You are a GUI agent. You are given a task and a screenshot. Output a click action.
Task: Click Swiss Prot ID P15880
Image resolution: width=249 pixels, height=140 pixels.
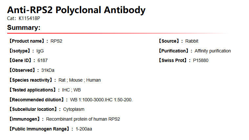click(x=200, y=60)
